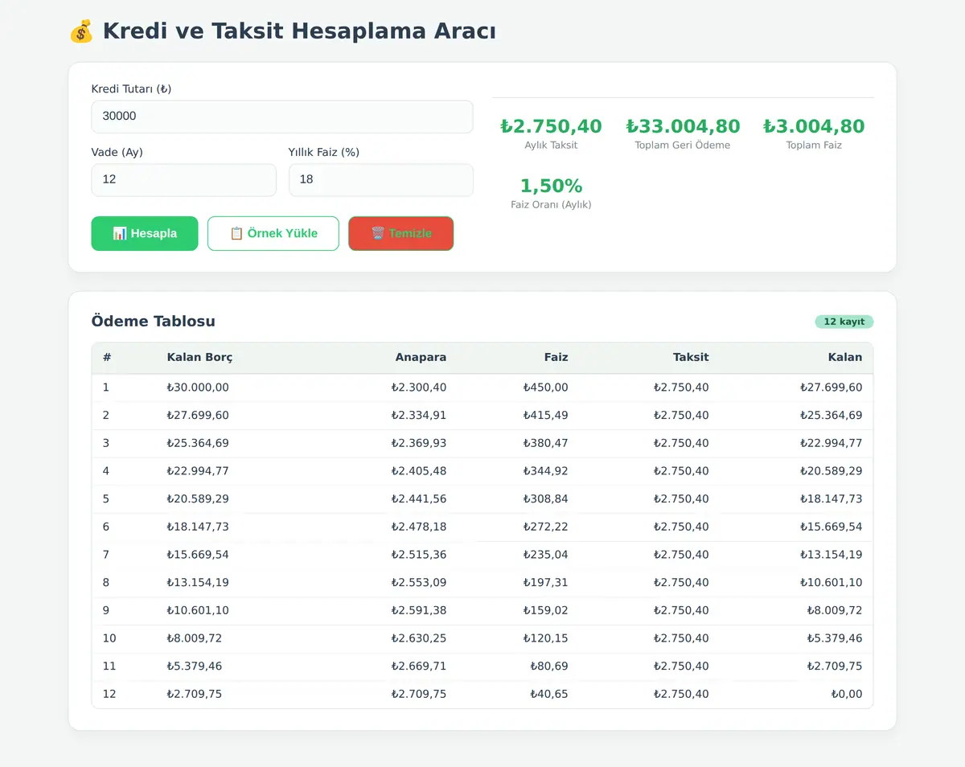Click remaining cell ₺15.669,54 in row 6
Screen dimensions: 965x767
[831, 527]
